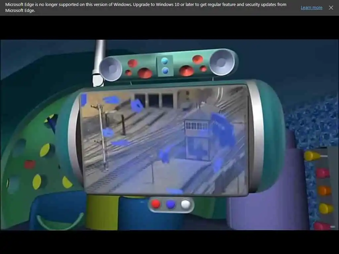Dismiss the Edge unsupported notification bar
The height and width of the screenshot is (254, 339).
pos(331,8)
